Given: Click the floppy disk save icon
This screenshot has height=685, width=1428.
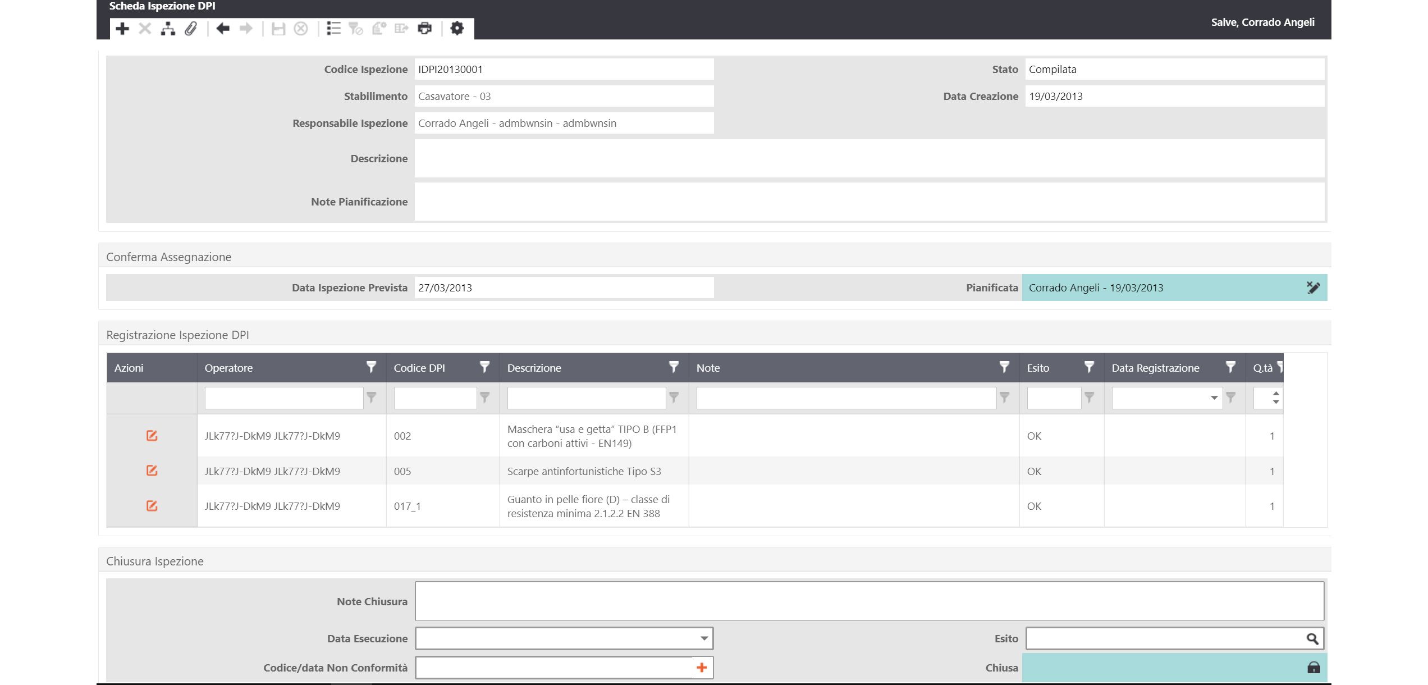Looking at the screenshot, I should click(x=278, y=29).
